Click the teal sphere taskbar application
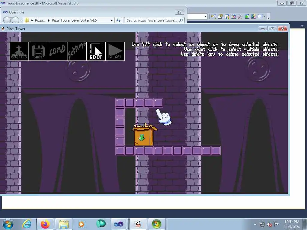Viewport: 307px width, 230px height. click(x=101, y=224)
